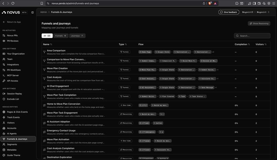Click the MCP Server terminal icon
This screenshot has width=277, height=160.
pyautogui.click(x=4, y=75)
